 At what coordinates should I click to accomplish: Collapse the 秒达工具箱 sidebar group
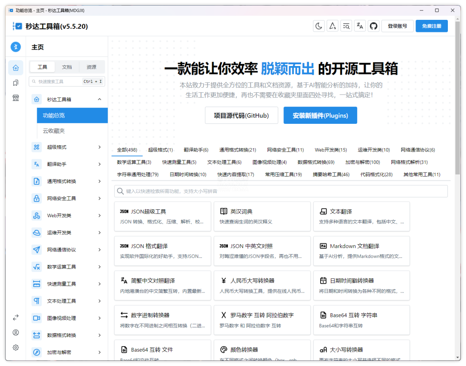[100, 99]
